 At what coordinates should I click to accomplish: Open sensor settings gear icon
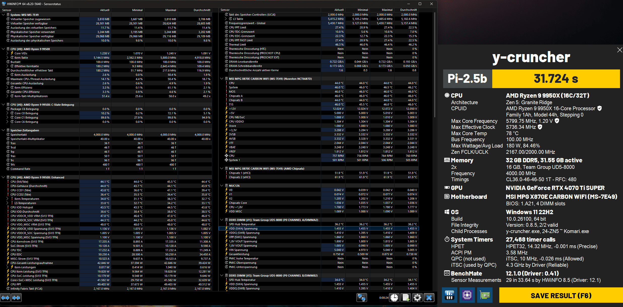click(417, 298)
